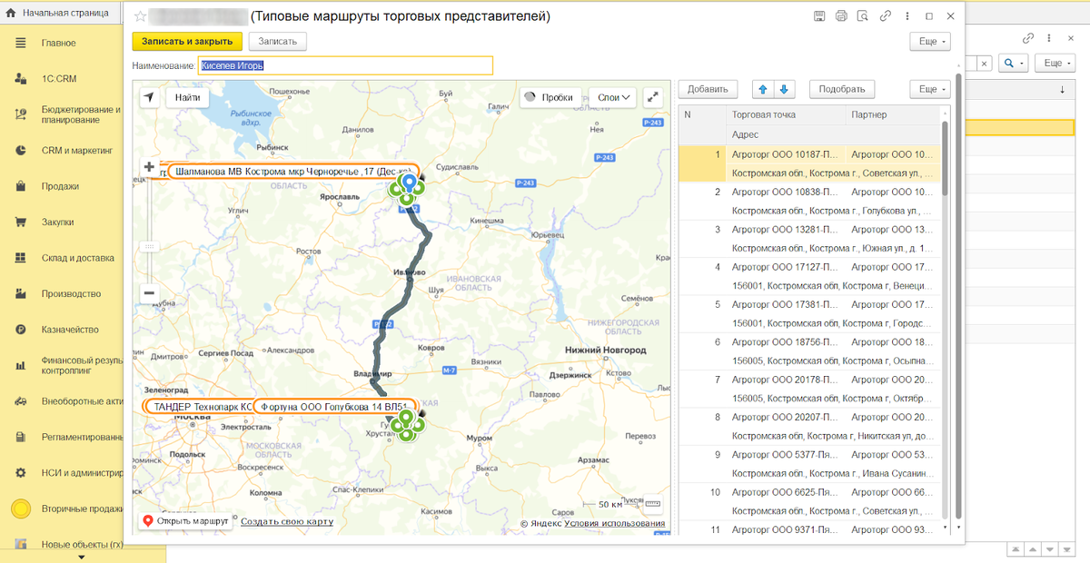Open Бюджетирование и планирование section

point(78,114)
